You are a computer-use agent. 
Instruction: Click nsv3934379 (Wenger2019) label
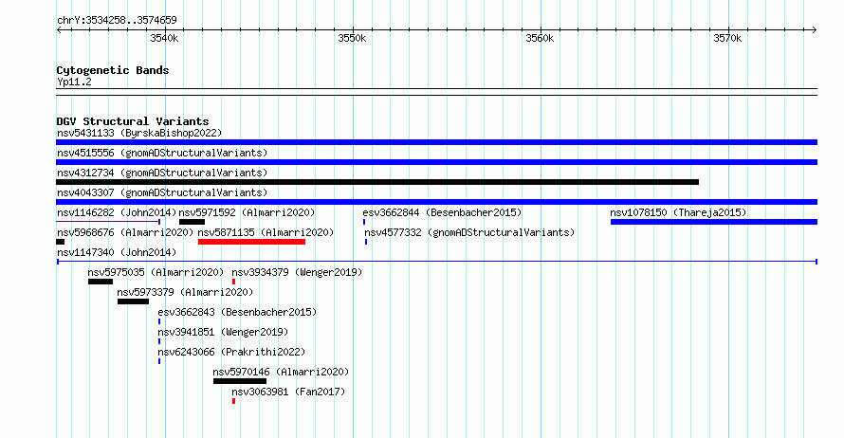coord(297,272)
